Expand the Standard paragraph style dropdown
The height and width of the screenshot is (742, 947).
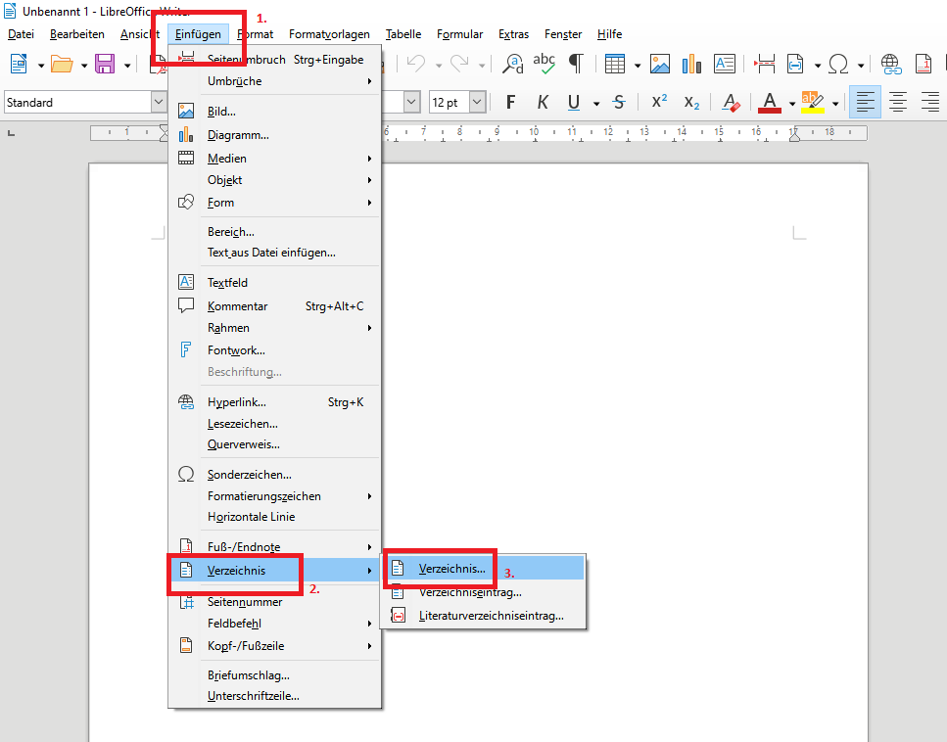(159, 102)
